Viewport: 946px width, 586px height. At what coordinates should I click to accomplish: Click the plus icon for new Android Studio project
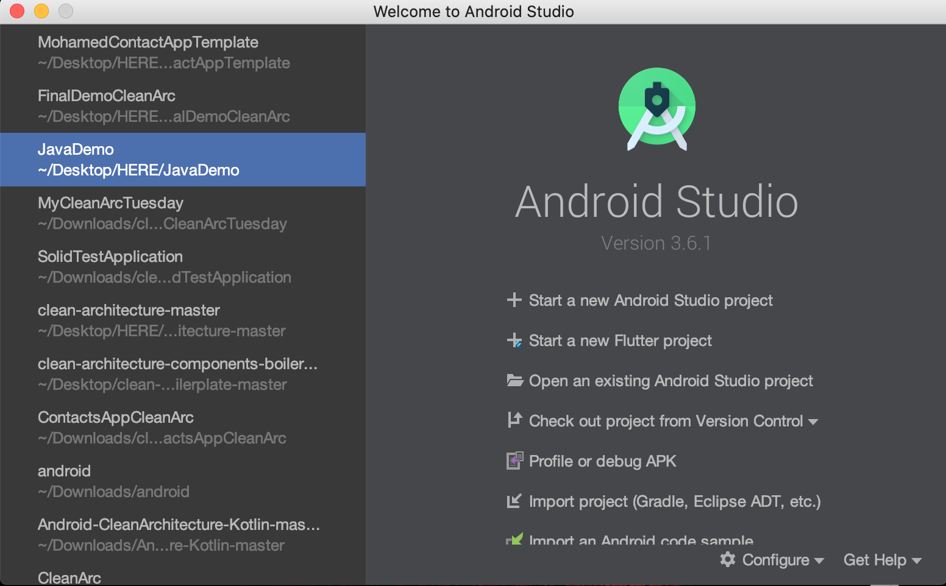pyautogui.click(x=514, y=300)
